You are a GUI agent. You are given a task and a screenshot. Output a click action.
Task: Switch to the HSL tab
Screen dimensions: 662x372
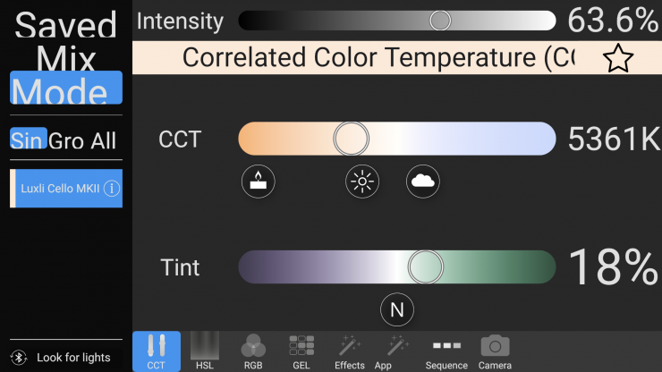tap(205, 351)
